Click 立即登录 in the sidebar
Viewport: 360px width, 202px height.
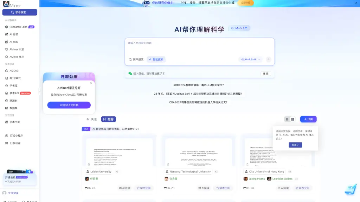13,193
